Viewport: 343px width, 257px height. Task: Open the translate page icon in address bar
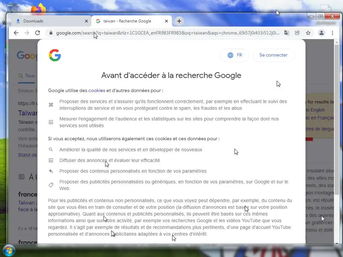(x=287, y=33)
